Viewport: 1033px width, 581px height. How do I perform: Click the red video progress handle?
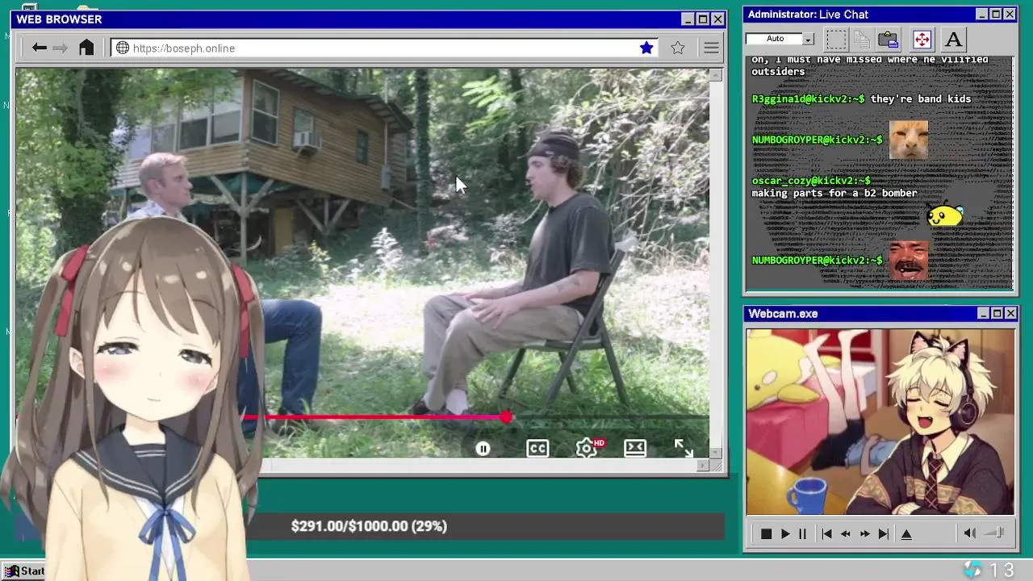click(505, 417)
